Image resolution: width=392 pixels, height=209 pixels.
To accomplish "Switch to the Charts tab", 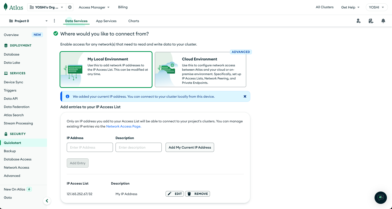I will [134, 21].
